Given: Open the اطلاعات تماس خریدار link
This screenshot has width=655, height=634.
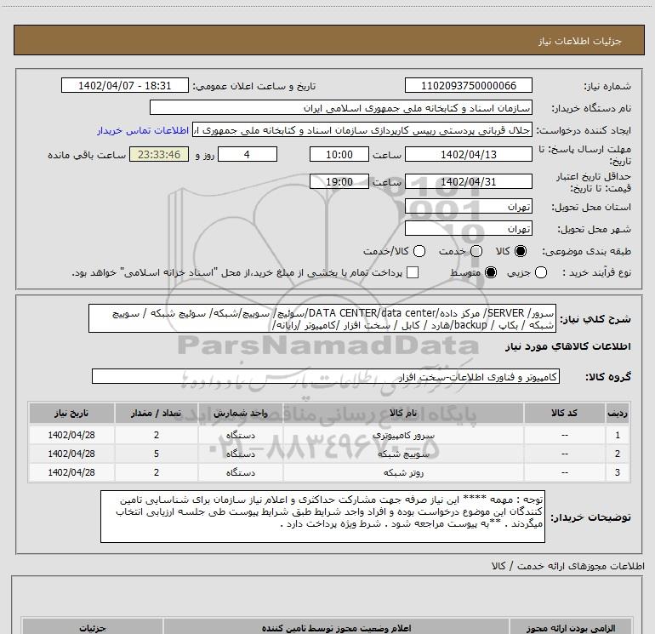Looking at the screenshot, I should [143, 130].
